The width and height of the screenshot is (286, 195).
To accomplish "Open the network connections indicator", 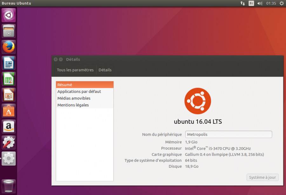I will pos(242,3).
